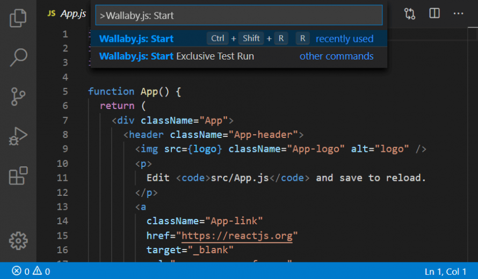The width and height of the screenshot is (478, 279).
Task: Click the '_blank' target value on line 16
Action: 211,250
